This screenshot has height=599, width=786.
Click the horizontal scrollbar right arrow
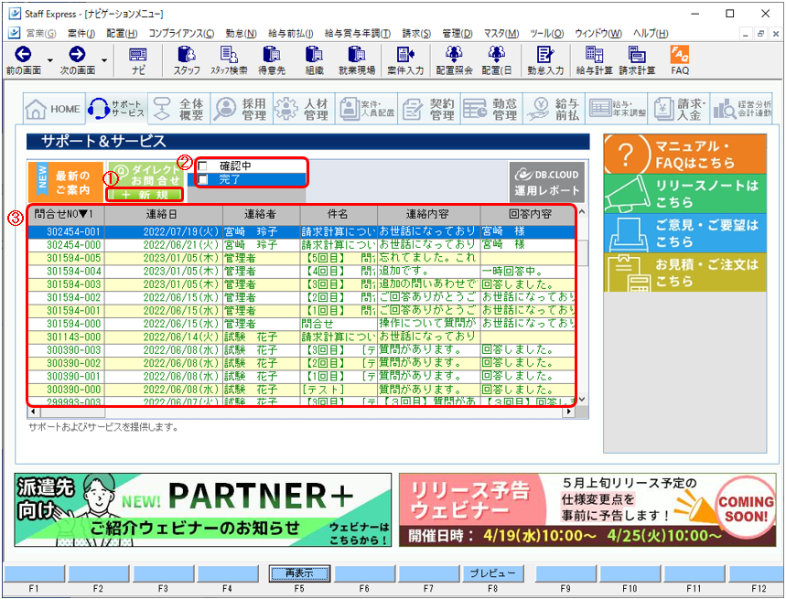tap(568, 412)
